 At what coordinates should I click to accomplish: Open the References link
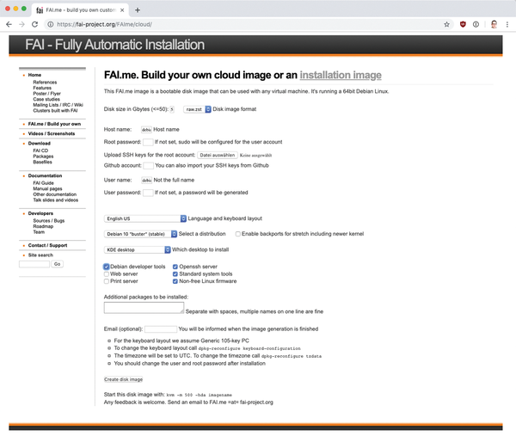click(45, 83)
